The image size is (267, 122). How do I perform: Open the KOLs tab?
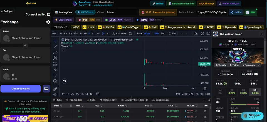(91, 100)
